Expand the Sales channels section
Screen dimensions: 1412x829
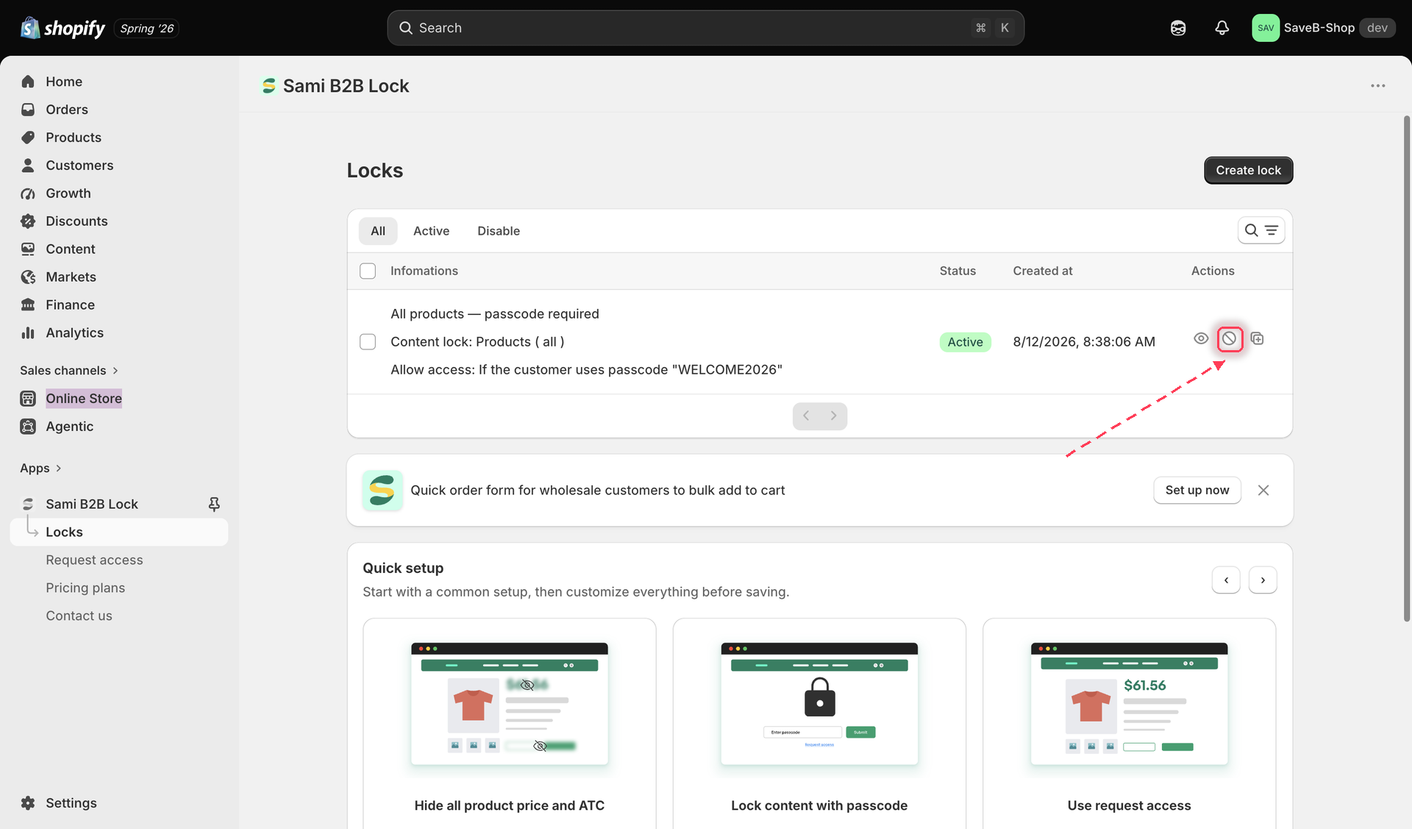pos(68,371)
